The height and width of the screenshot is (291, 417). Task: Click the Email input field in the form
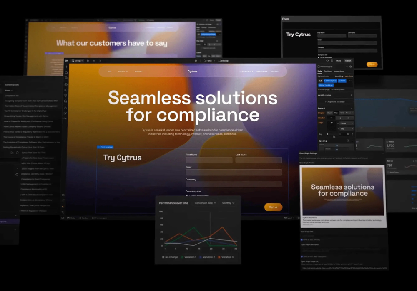point(234,172)
